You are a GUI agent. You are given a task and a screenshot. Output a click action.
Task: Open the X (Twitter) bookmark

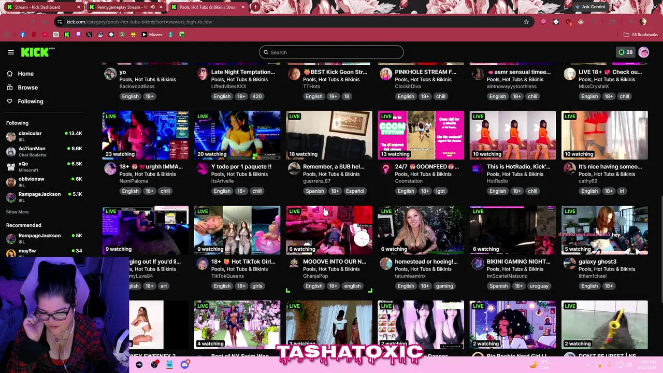pyautogui.click(x=89, y=35)
